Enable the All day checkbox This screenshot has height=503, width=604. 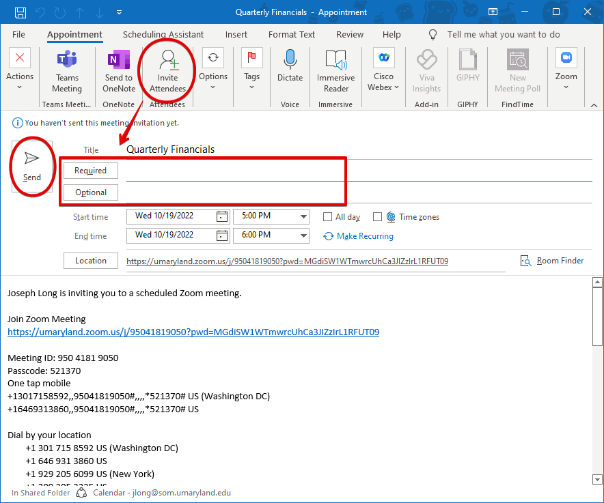click(x=328, y=217)
